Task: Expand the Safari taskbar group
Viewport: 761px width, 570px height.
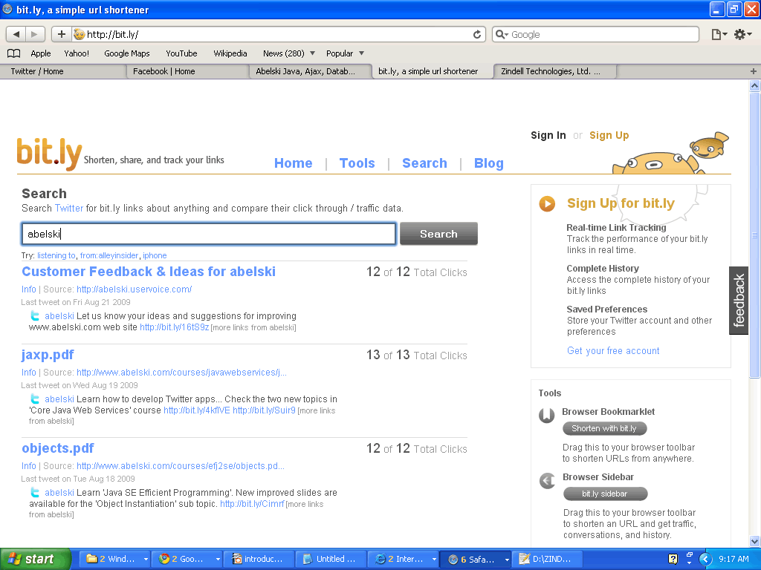Action: tap(507, 560)
